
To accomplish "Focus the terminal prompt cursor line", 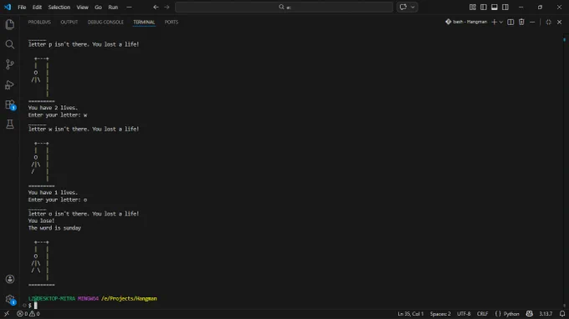I will (x=35, y=306).
